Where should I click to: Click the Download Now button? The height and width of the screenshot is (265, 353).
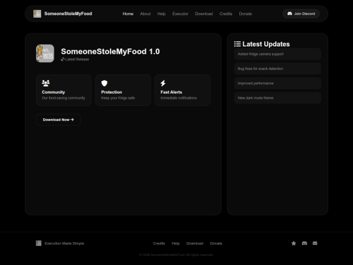click(58, 120)
